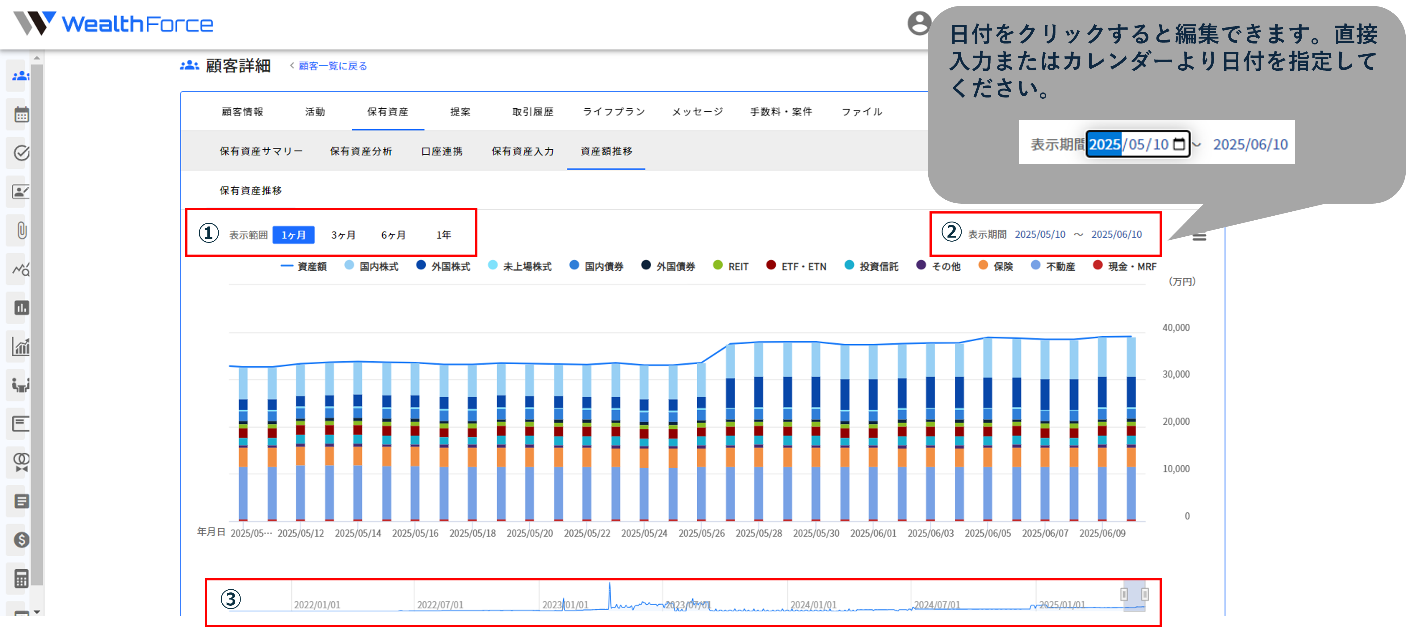
Task: Click sidebar scrollbar down arrow
Action: (36, 612)
